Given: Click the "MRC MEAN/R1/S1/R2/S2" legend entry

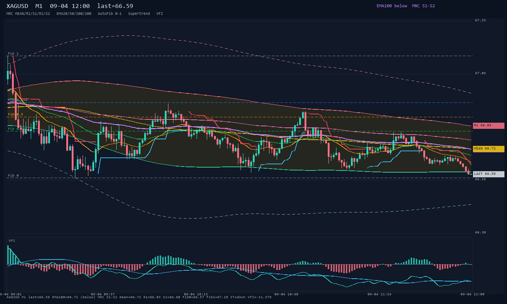Looking at the screenshot, I should tap(28, 14).
